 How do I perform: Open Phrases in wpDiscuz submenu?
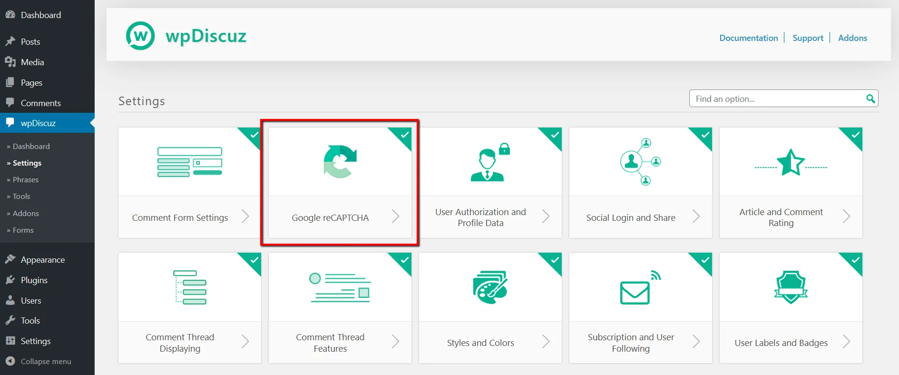pos(26,180)
